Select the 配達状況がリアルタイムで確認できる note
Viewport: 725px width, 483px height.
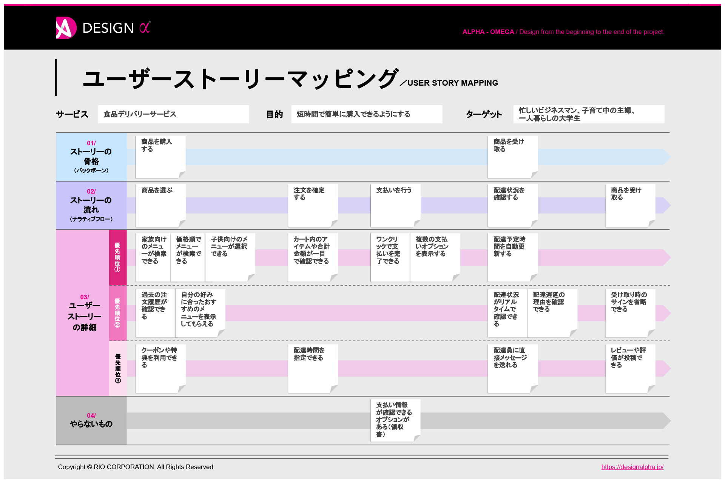click(x=508, y=313)
